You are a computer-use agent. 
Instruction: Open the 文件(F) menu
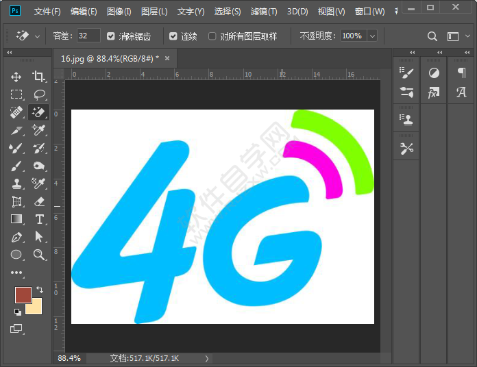(x=47, y=12)
